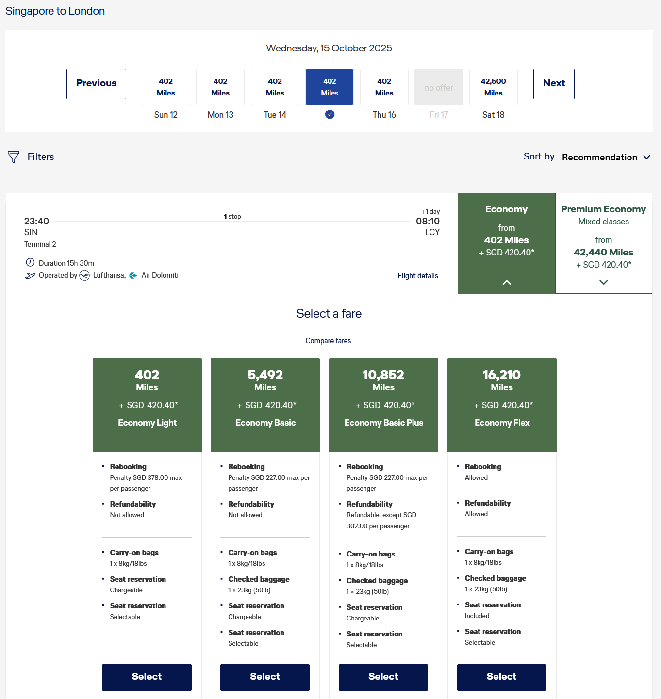Click the duration clock icon

(x=30, y=263)
